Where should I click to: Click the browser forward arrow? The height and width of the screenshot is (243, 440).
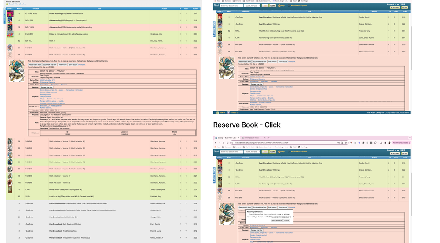[x=220, y=143]
